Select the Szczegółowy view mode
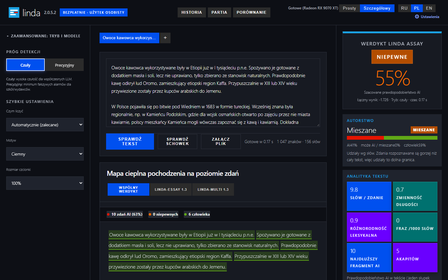Screen dimensions: 448x280 (377, 8)
